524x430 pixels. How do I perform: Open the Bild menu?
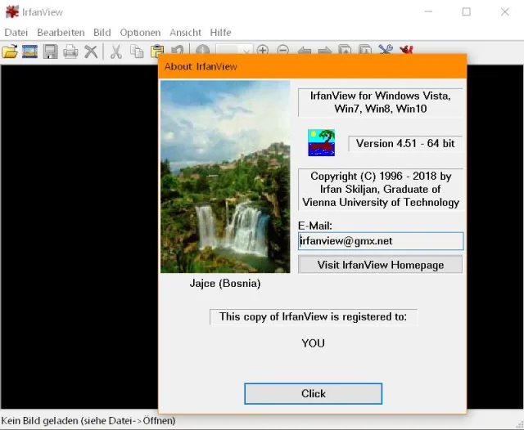[x=102, y=33]
